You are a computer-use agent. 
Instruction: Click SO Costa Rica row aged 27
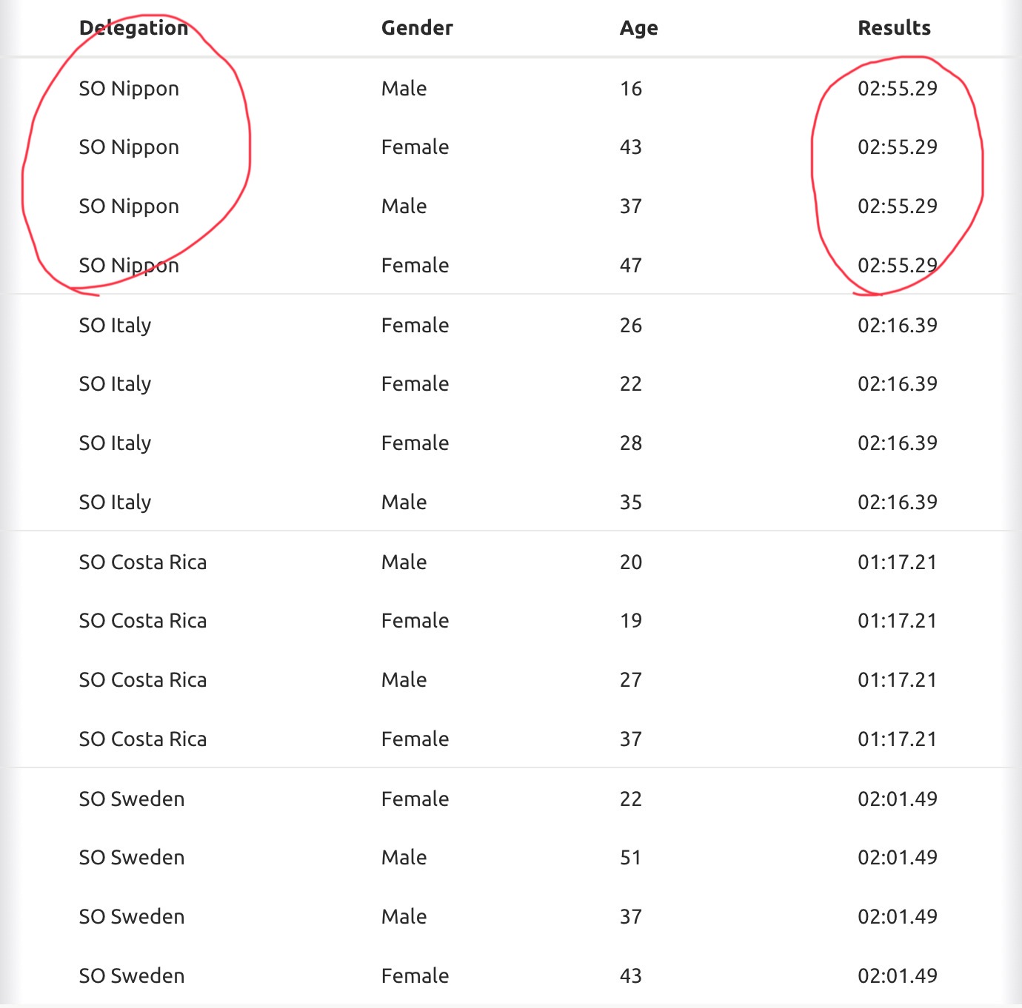pyautogui.click(x=511, y=679)
